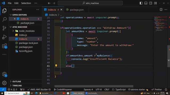
Task: Open the Selection menu
Action: click(26, 3)
